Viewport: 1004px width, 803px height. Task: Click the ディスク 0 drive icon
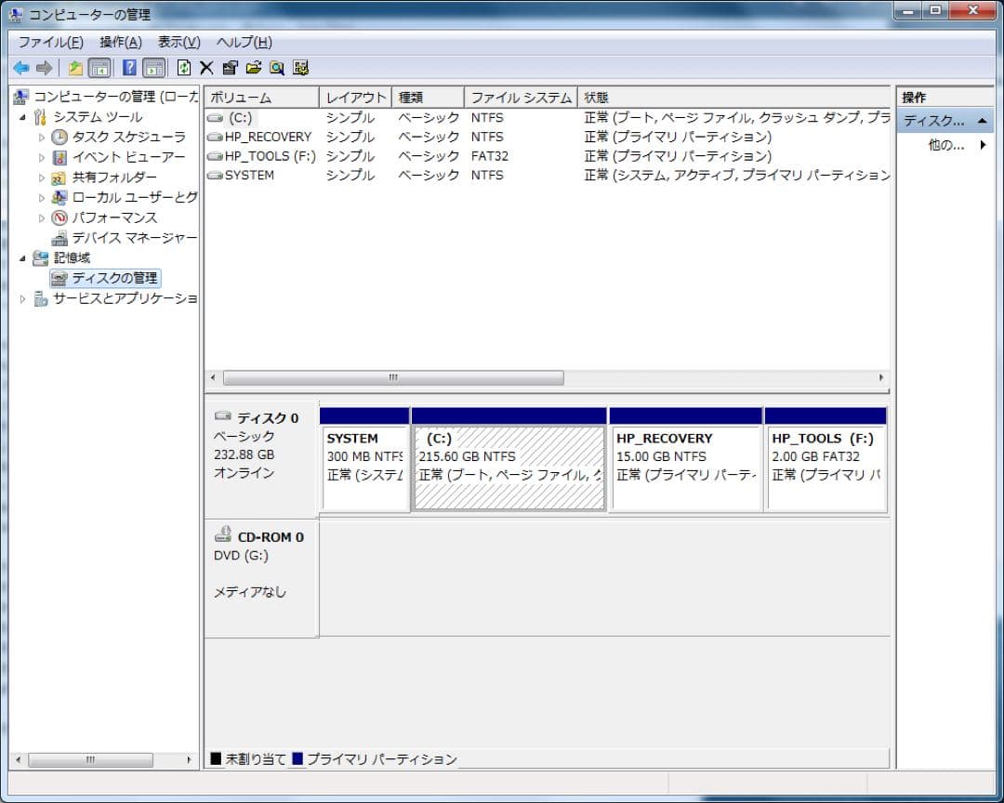(223, 416)
